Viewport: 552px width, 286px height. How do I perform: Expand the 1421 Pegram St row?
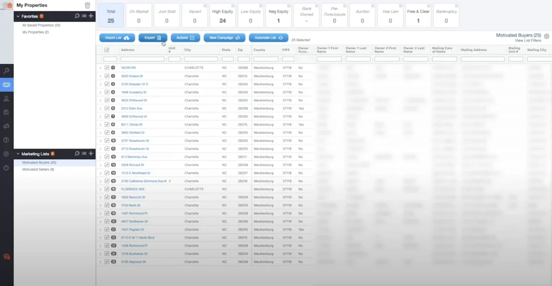tap(100, 230)
